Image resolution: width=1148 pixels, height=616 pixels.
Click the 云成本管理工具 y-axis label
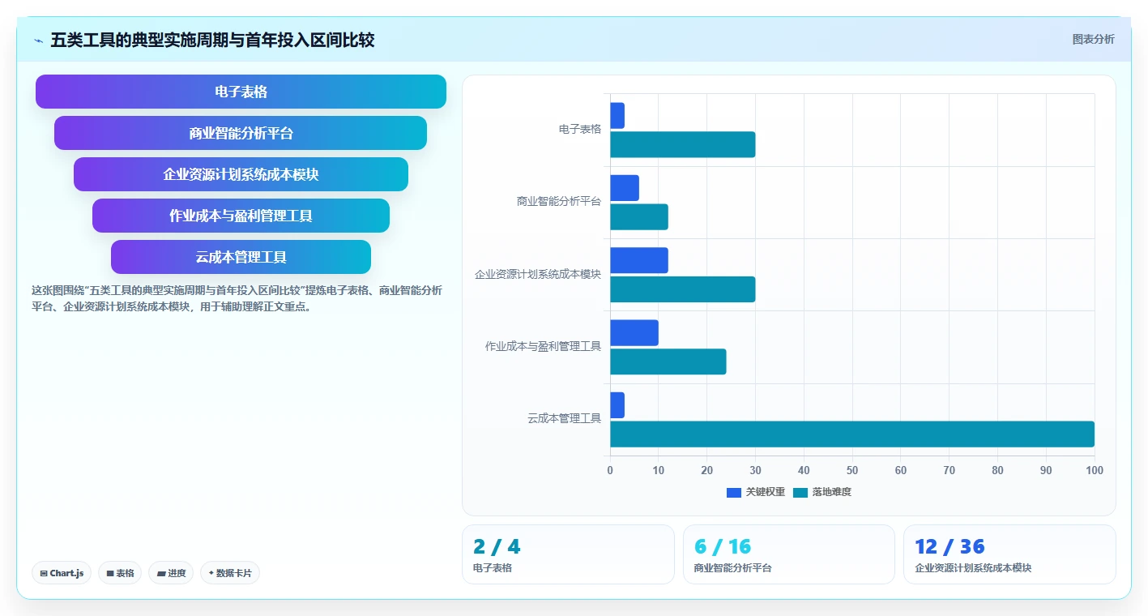click(564, 418)
